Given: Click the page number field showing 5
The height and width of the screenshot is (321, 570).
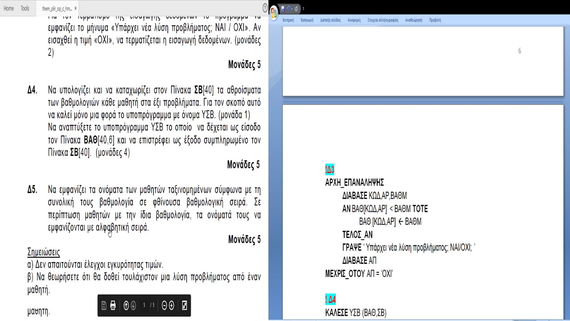Looking at the screenshot, I should coord(144,305).
